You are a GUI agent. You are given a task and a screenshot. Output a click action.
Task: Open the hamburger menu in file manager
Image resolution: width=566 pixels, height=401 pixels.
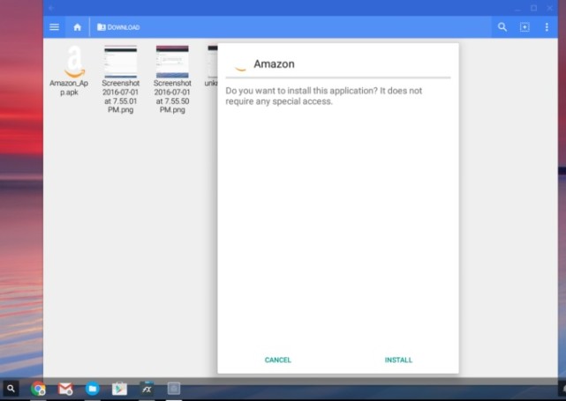pos(54,27)
